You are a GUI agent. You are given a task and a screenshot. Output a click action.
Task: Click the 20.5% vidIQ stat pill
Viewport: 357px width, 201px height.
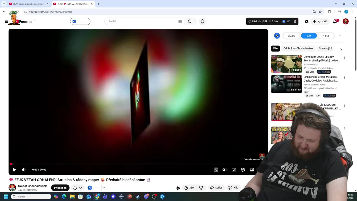pos(291,36)
